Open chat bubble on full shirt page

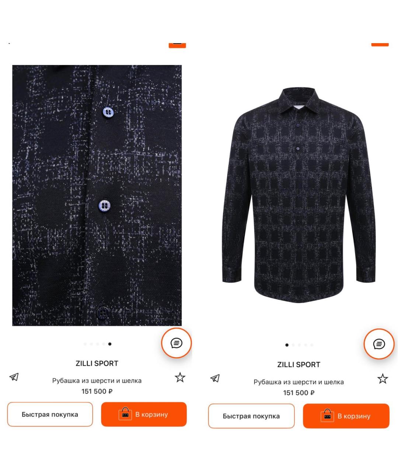click(379, 344)
